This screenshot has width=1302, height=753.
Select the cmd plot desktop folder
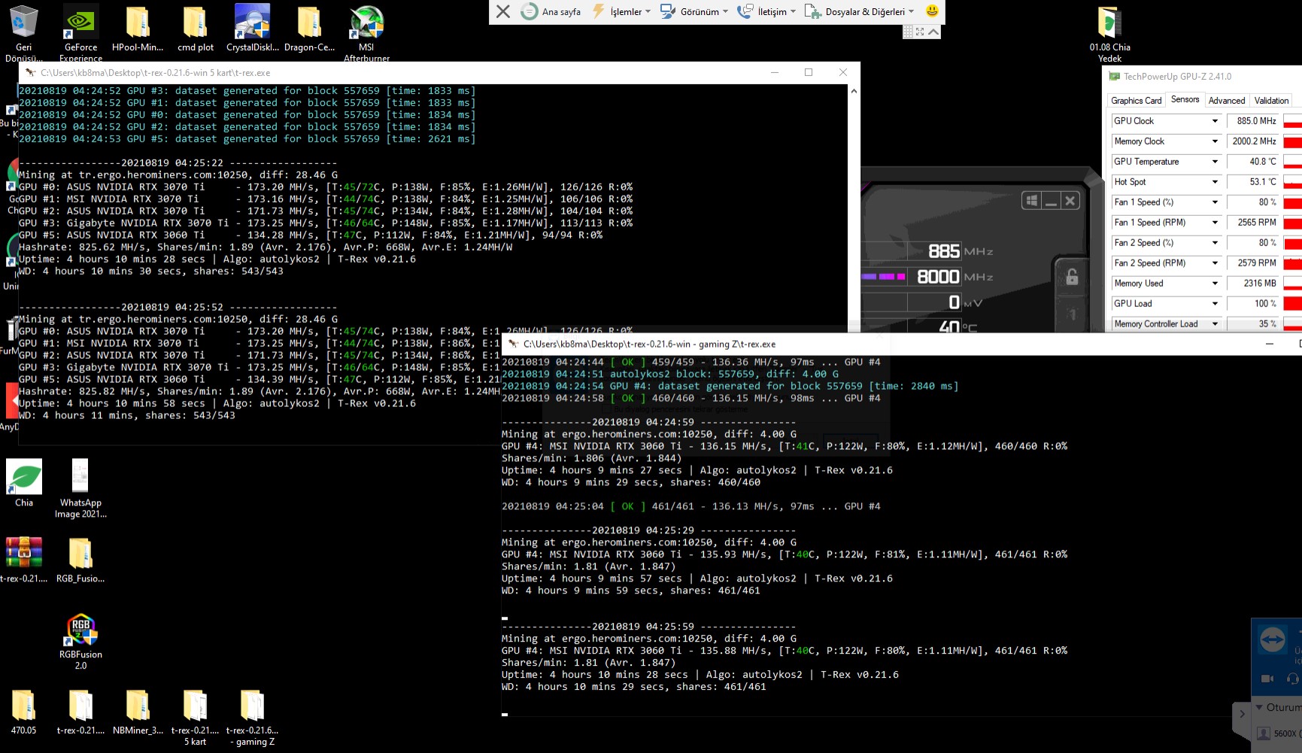196,29
